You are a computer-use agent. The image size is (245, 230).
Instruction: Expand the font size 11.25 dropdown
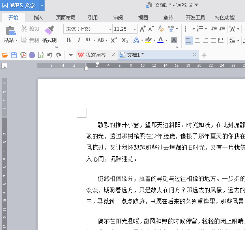pyautogui.click(x=135, y=29)
